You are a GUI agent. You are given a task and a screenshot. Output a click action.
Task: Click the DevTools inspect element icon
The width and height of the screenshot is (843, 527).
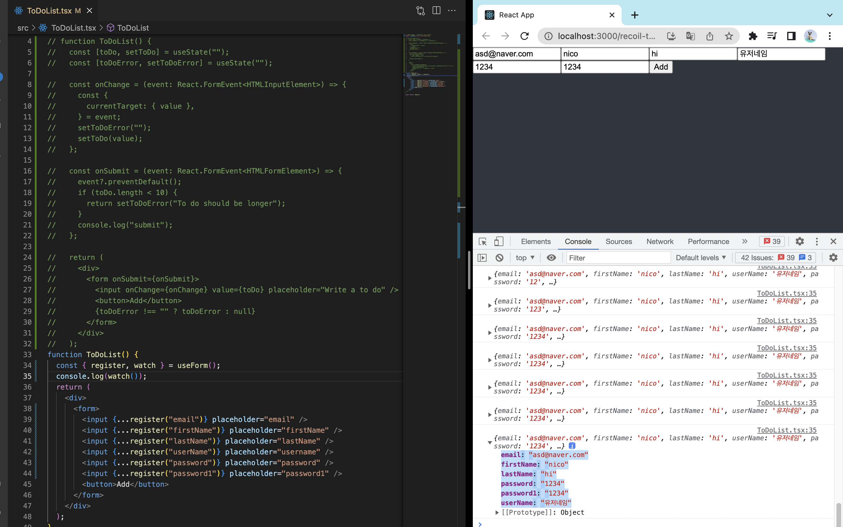482,242
